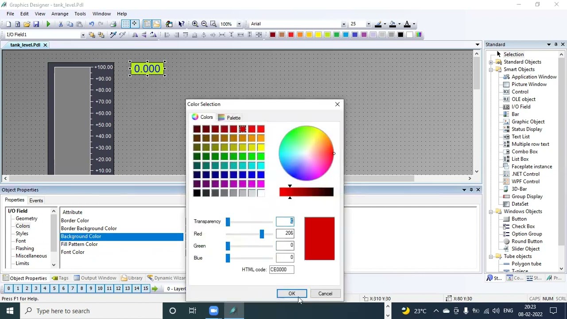Click the zoom-to-area magnifier icon
The image size is (567, 319).
tap(214, 24)
